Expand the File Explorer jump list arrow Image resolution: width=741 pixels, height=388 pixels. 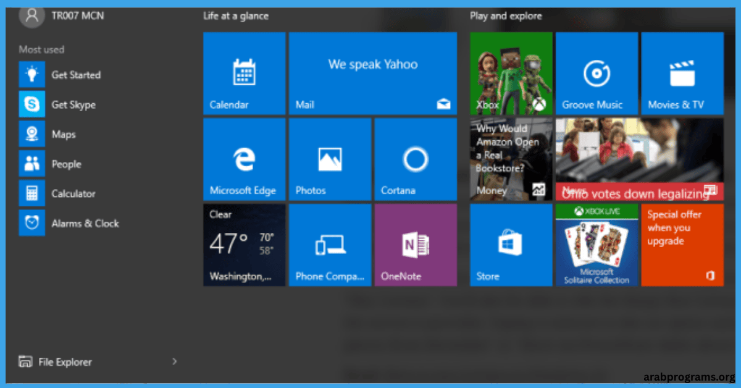174,361
